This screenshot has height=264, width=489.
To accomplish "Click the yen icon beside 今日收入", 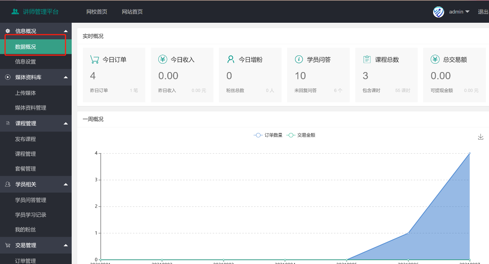I will [163, 59].
